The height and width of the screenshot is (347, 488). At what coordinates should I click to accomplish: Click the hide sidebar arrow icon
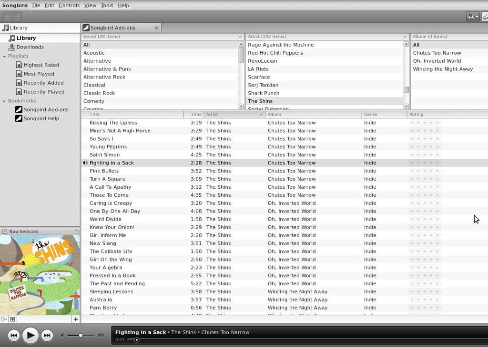coord(4,319)
